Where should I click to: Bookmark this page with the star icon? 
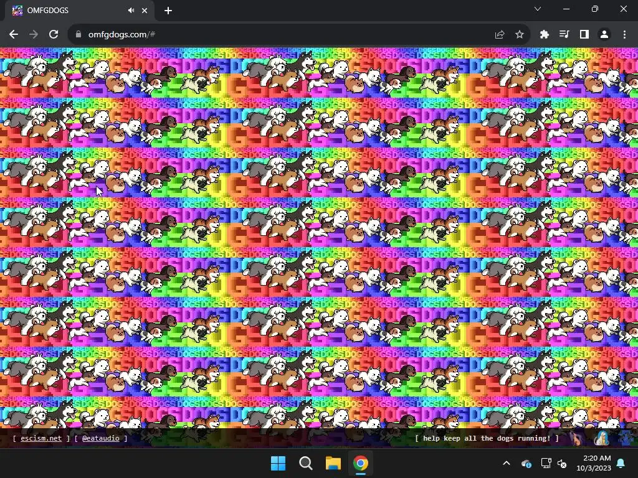pos(520,35)
